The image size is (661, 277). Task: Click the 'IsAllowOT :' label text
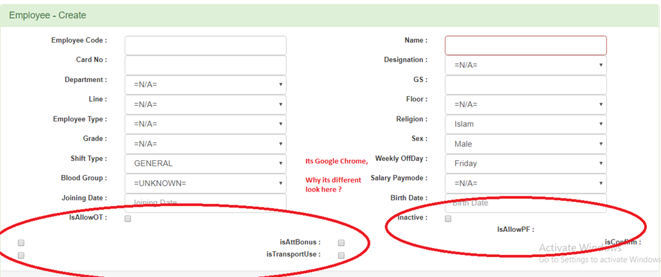point(88,218)
